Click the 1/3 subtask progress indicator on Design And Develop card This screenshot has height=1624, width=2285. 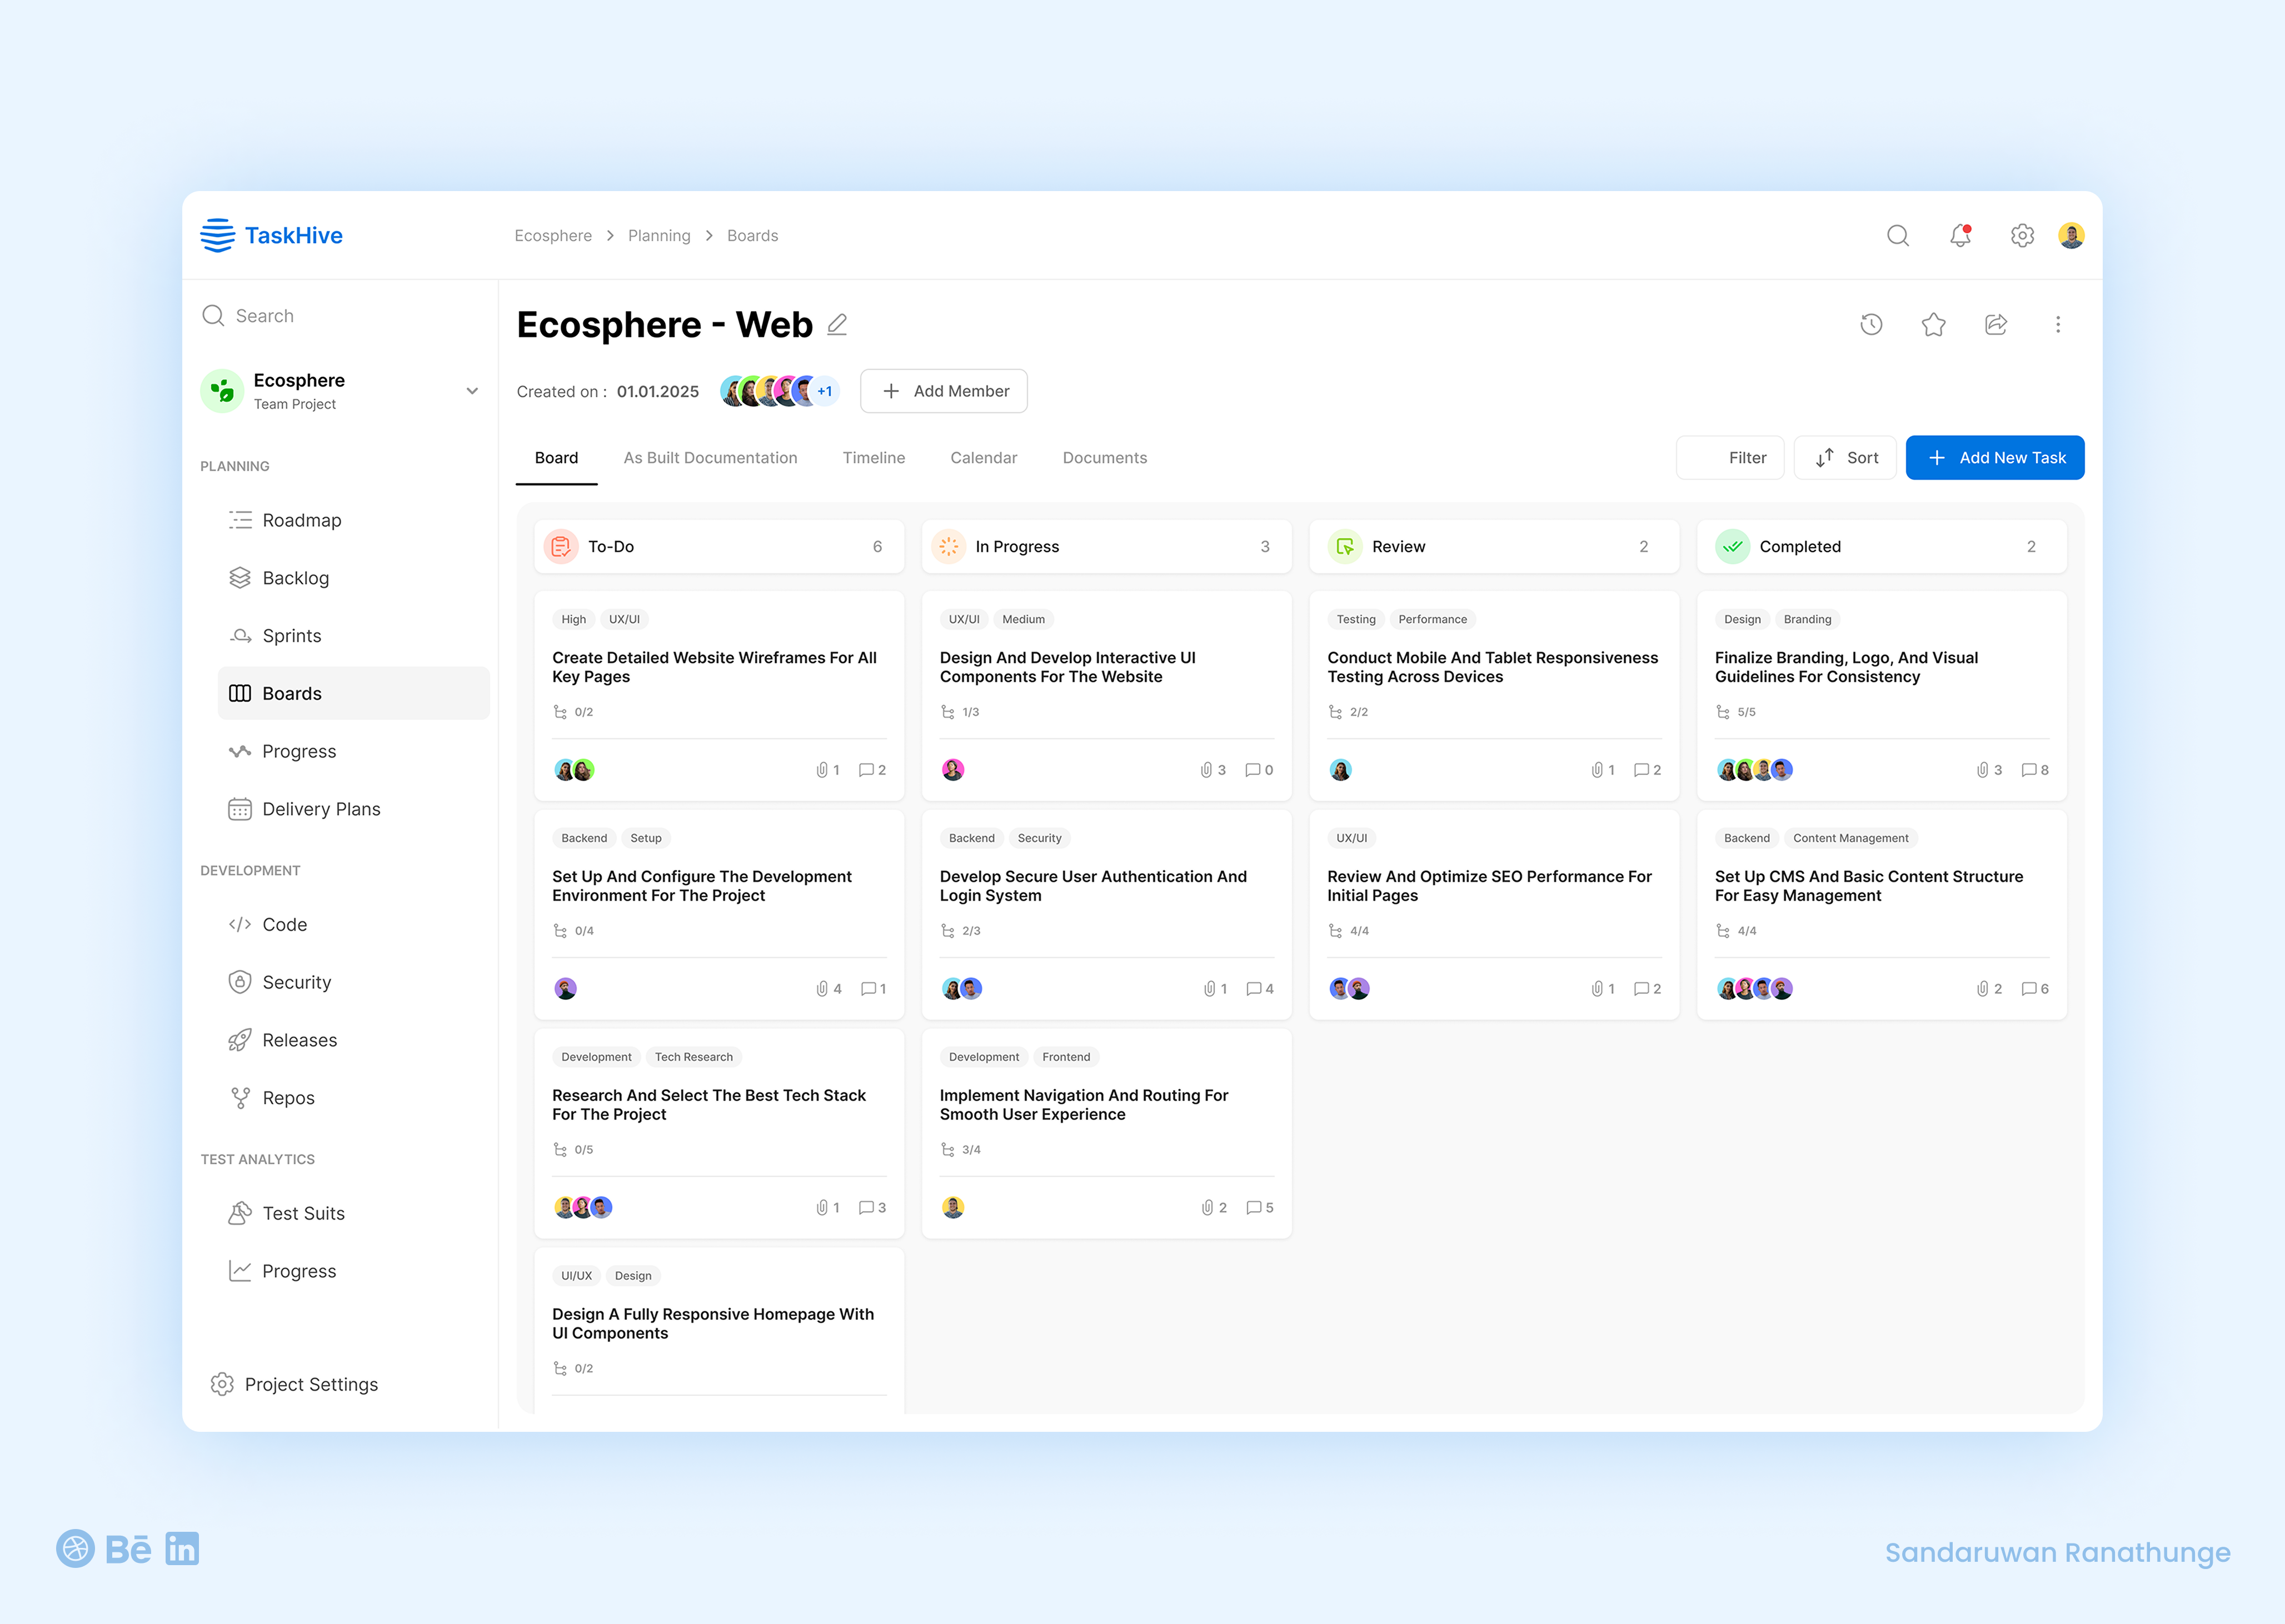click(x=961, y=711)
